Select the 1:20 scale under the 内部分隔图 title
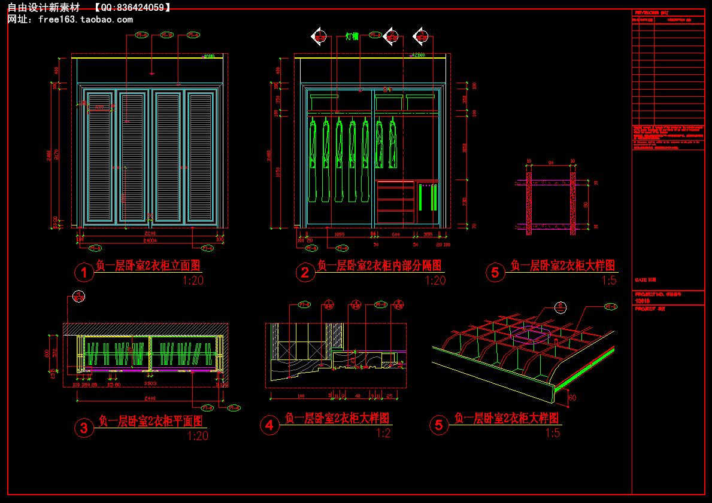Viewport: 712px width, 503px height. (x=435, y=281)
